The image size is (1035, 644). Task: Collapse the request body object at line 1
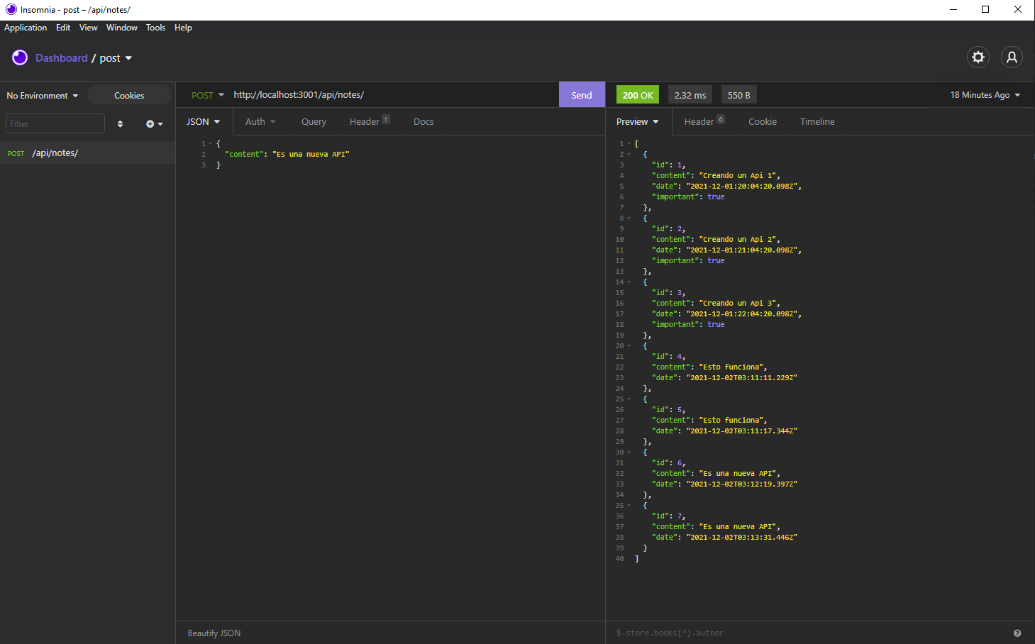[x=211, y=144]
